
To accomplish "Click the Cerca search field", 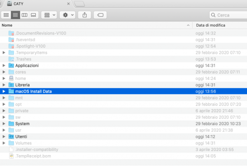I will coord(228,15).
